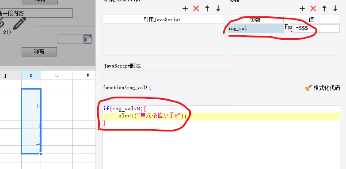Image resolution: width=346 pixels, height=169 pixels.
Task: Select column L header
Action: tap(57, 75)
